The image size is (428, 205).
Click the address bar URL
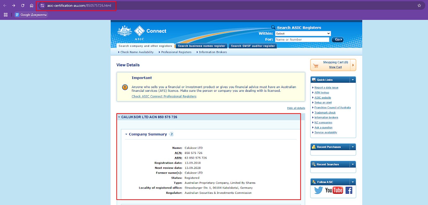79,5
